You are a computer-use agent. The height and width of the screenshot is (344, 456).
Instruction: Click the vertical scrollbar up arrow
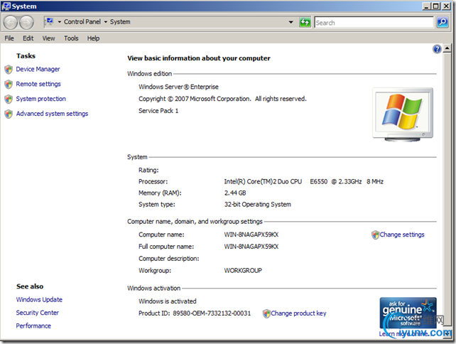[447, 48]
